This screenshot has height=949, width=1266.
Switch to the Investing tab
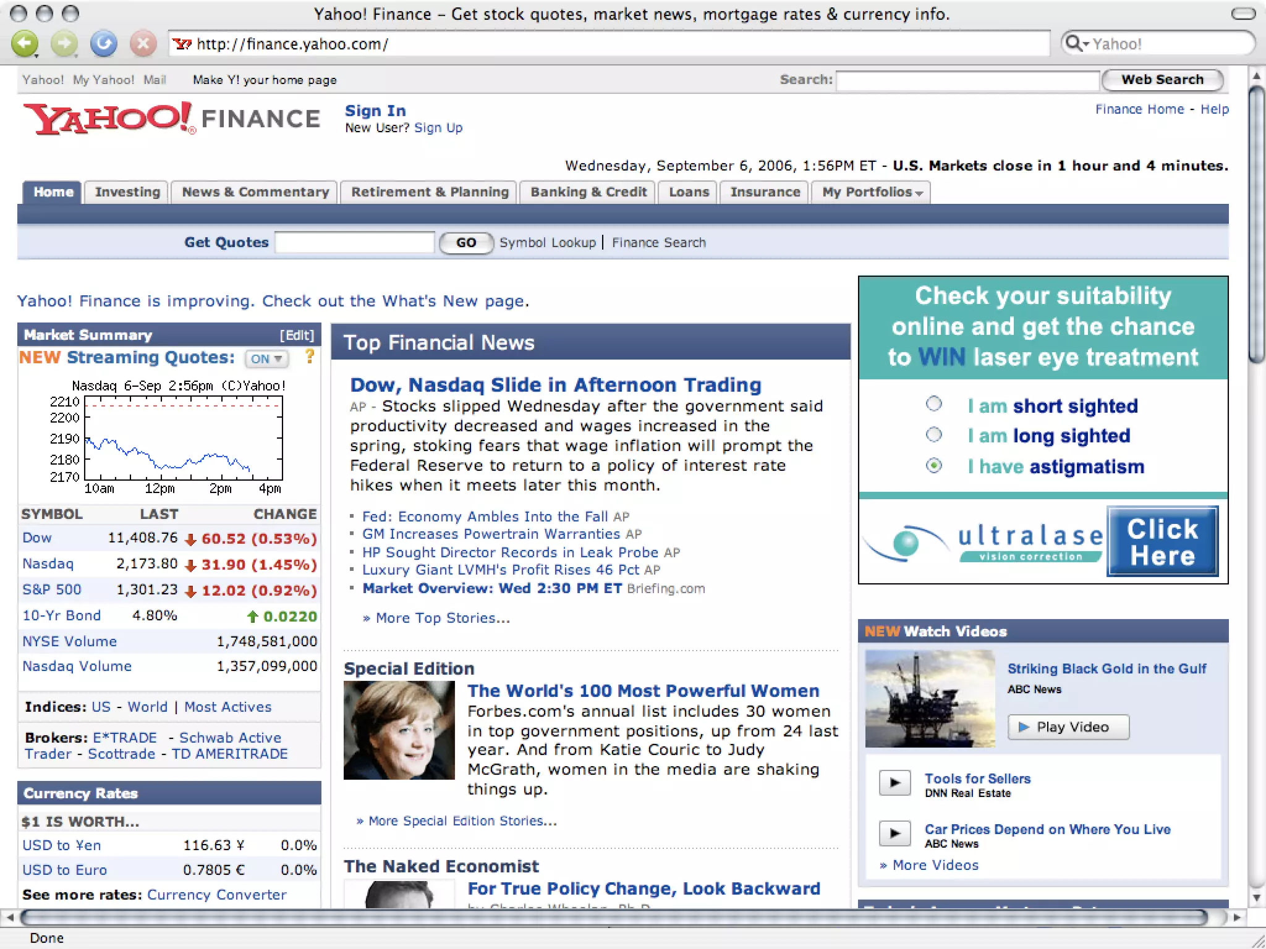click(x=127, y=192)
